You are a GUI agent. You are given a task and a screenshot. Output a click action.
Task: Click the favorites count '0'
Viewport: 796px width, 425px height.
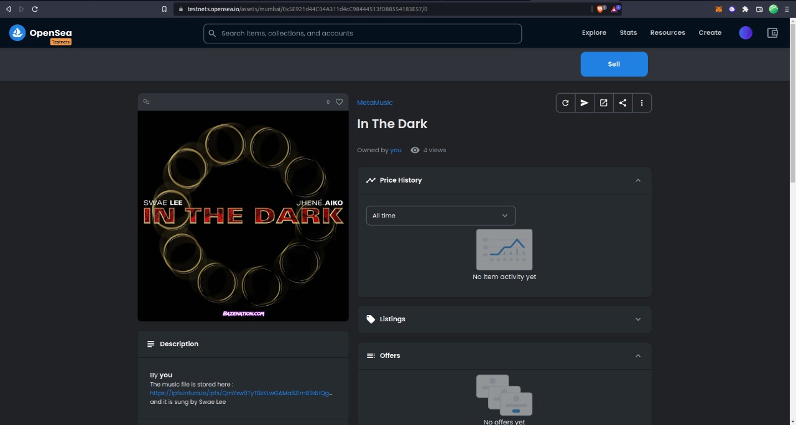[328, 102]
